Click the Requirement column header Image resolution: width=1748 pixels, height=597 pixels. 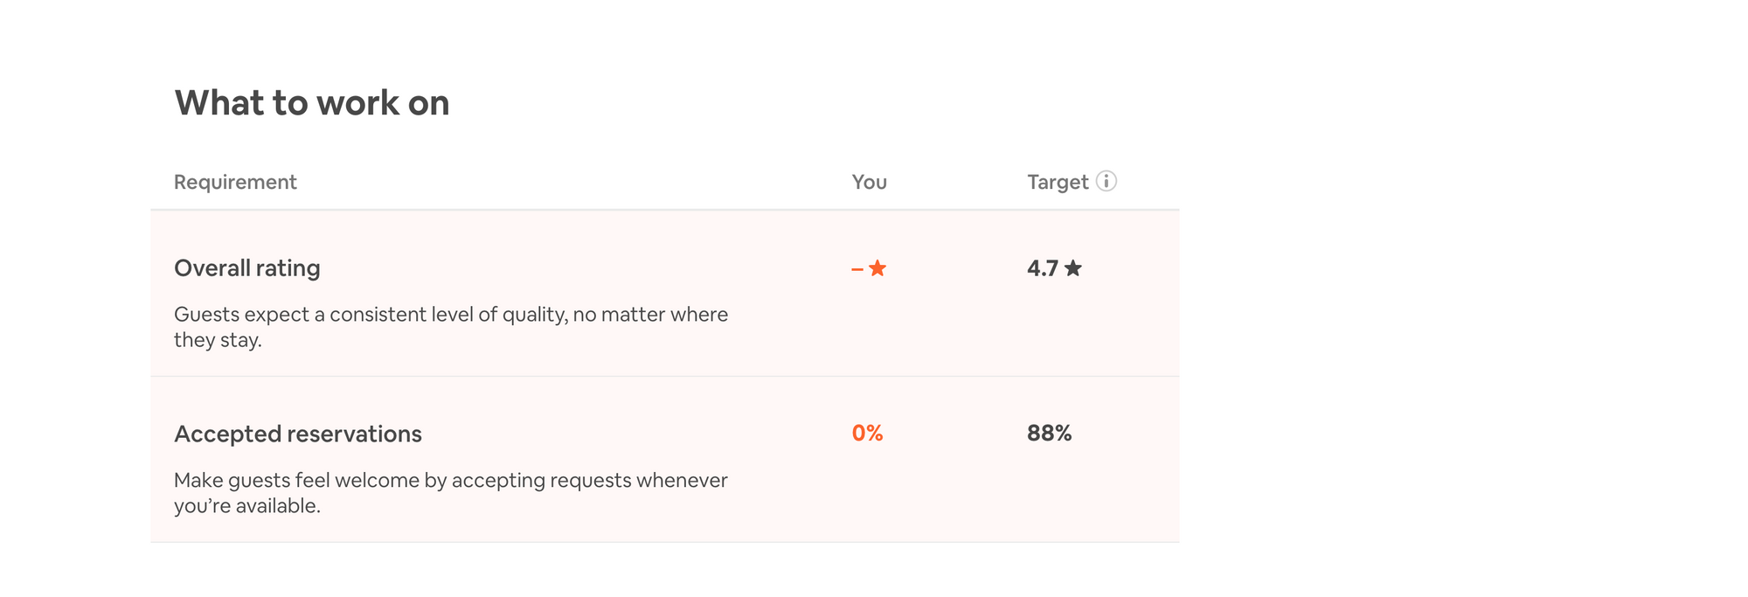point(235,182)
